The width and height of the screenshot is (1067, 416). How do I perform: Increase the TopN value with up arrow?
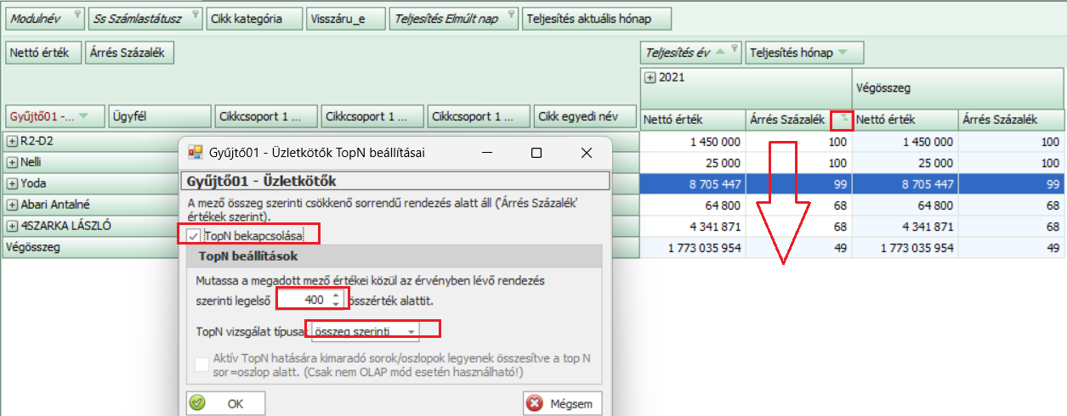pos(336,295)
